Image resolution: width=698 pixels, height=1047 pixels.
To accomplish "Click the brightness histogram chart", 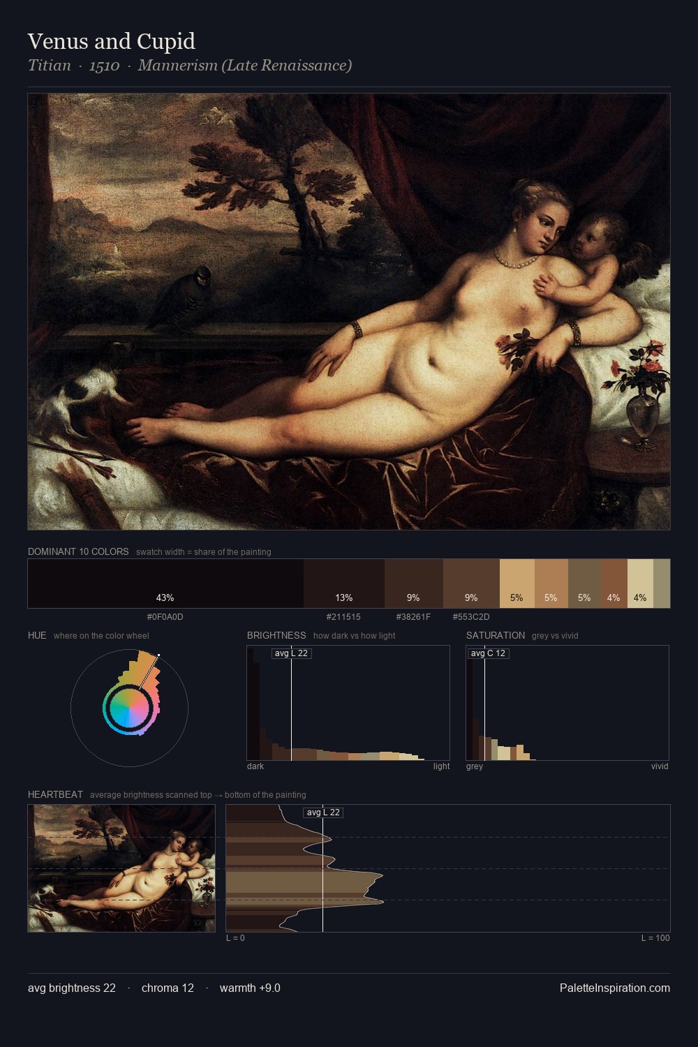I will [x=348, y=703].
